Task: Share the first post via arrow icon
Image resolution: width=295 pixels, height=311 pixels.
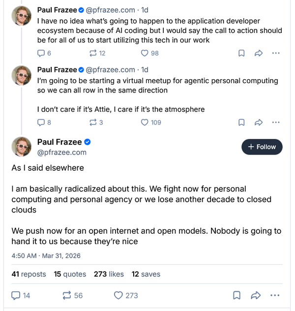Action: pyautogui.click(x=259, y=53)
